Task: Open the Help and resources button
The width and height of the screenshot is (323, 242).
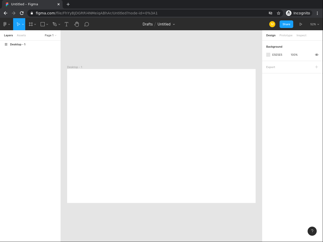Action: (x=312, y=231)
